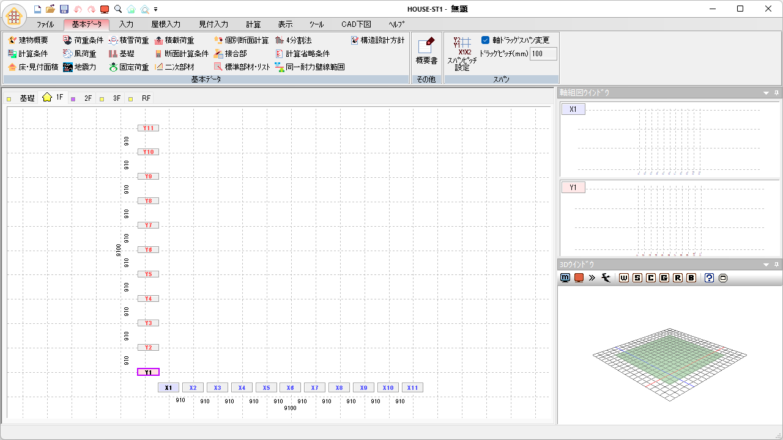Click the ドラッグピッチ(mm) input field
The height and width of the screenshot is (440, 783).
coord(543,54)
